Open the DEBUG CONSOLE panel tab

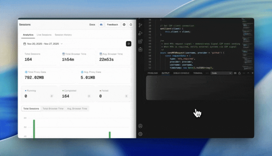[181, 73]
